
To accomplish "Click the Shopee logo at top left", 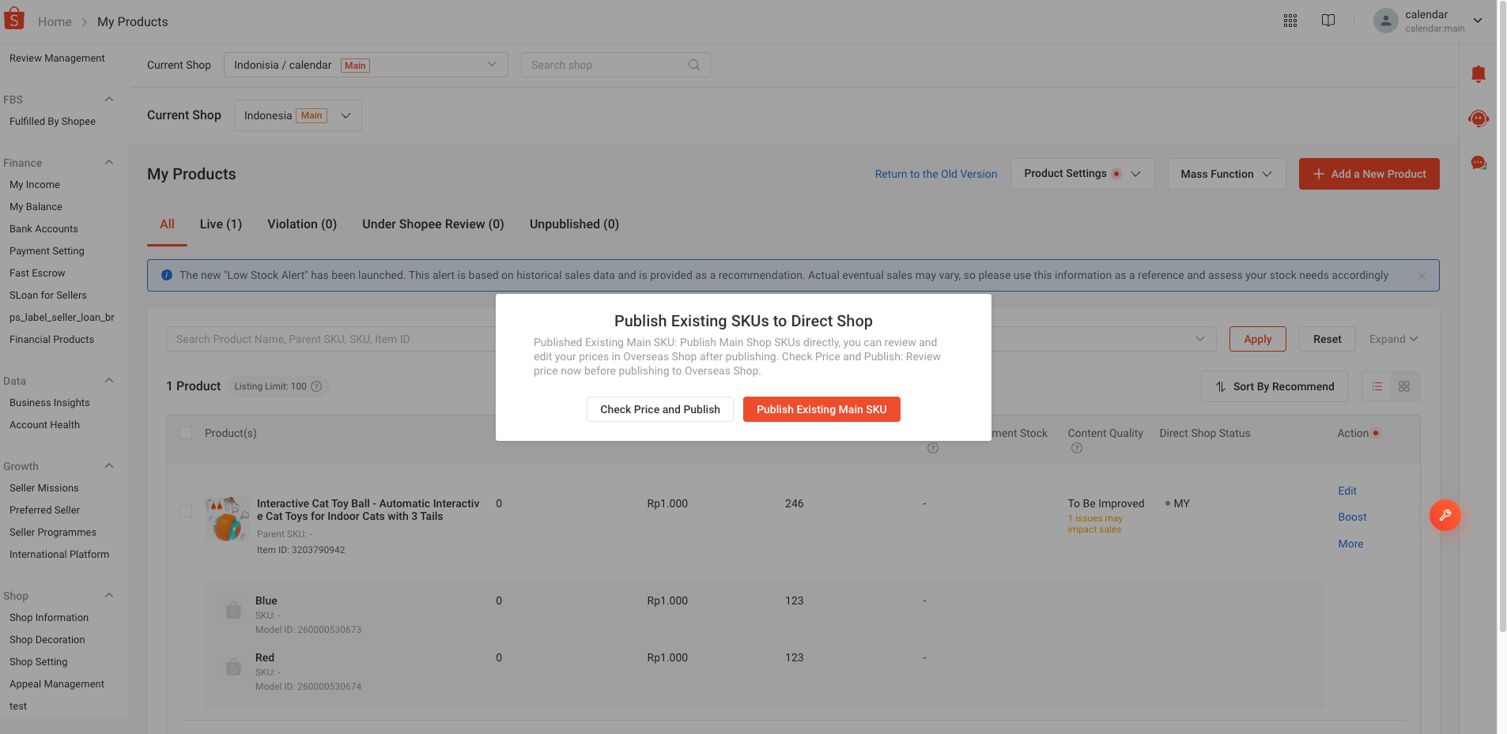I will 14,17.
